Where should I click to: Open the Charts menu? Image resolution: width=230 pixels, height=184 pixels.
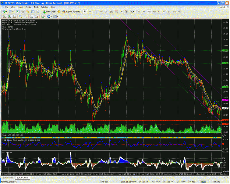(28, 7)
